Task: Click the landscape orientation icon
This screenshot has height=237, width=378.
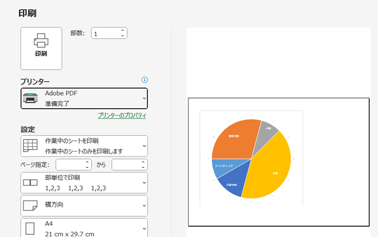Action: (x=30, y=206)
